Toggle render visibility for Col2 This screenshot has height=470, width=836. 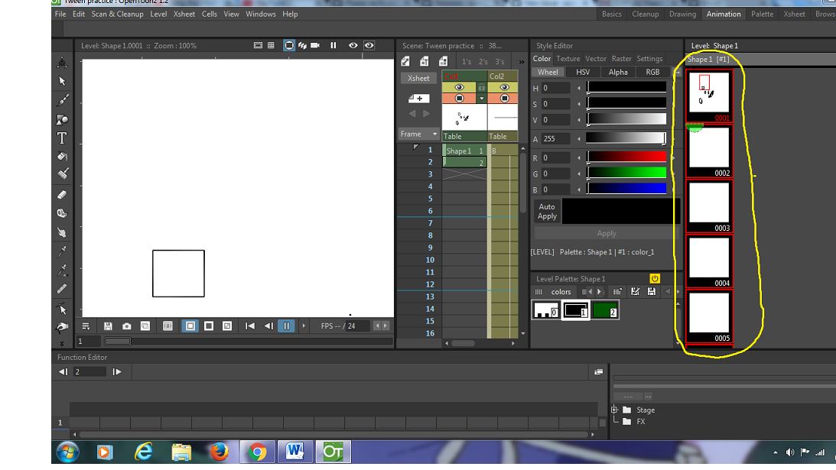pos(504,98)
